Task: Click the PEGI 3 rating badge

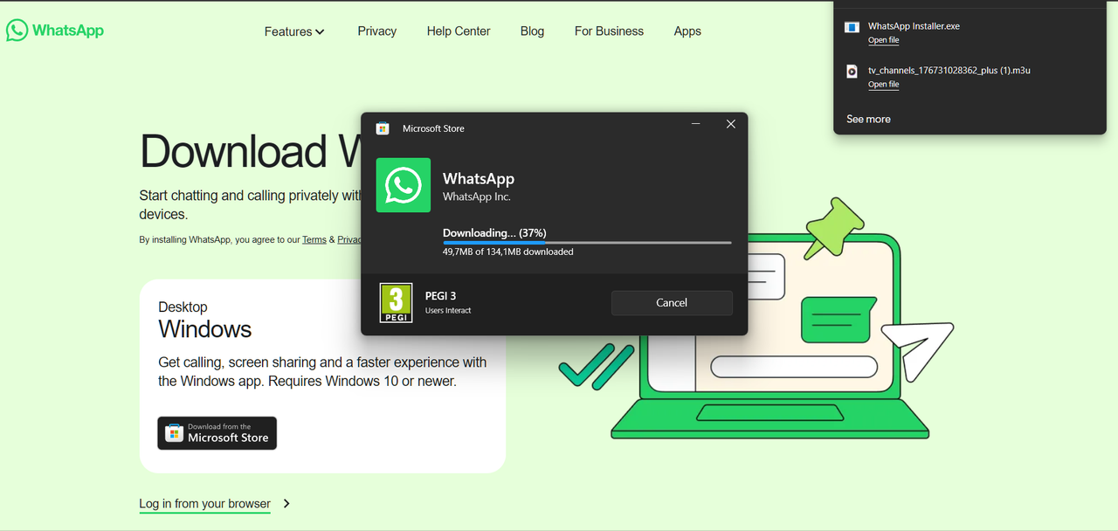Action: click(x=396, y=302)
